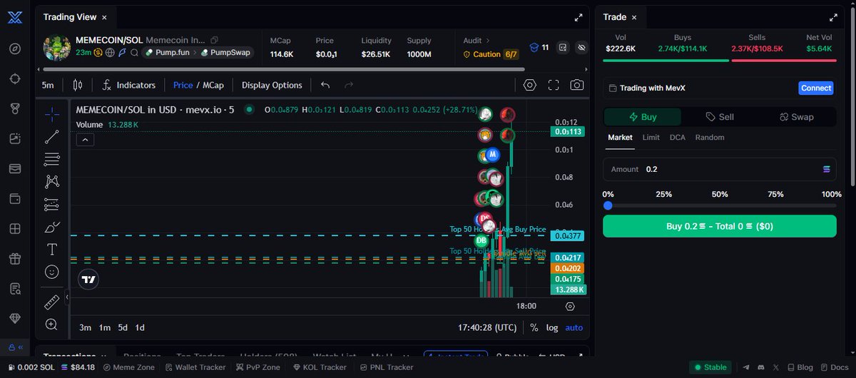Select the Swap tab

(797, 117)
